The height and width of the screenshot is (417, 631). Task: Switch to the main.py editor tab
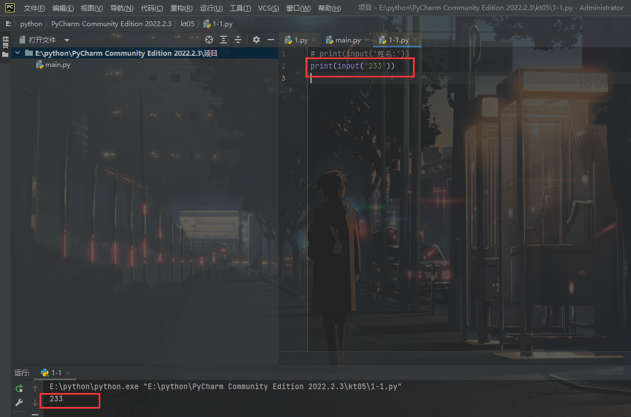[x=343, y=40]
